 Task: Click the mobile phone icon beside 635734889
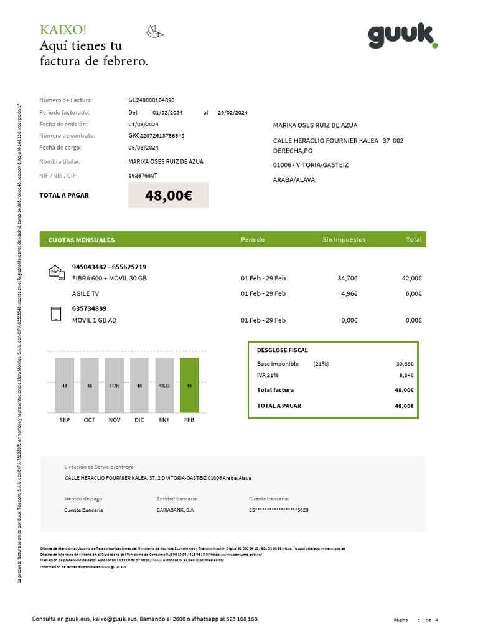point(56,314)
